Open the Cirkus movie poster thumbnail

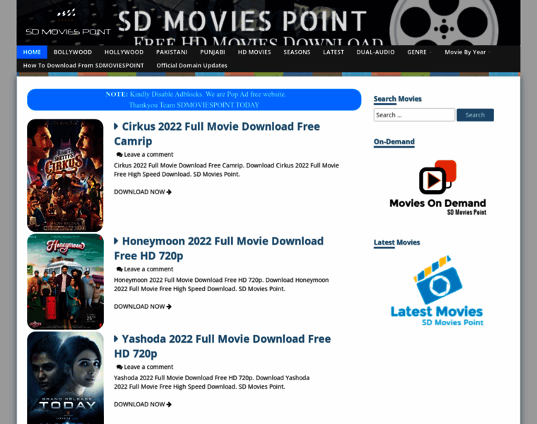(65, 175)
